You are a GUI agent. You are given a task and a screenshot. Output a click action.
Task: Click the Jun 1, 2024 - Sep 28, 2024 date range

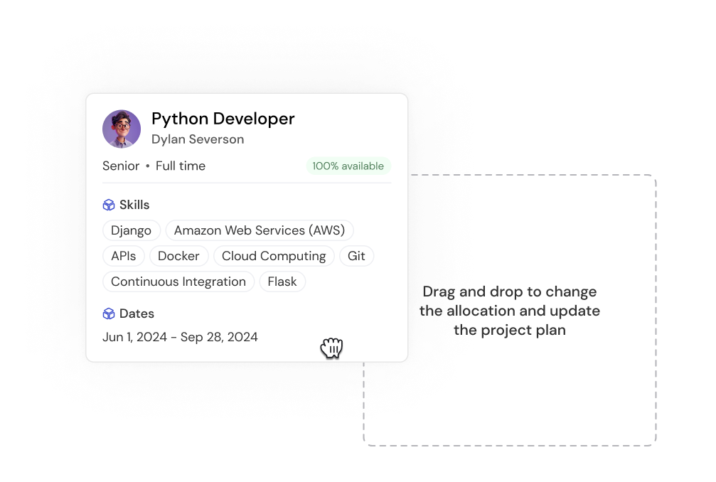180,337
